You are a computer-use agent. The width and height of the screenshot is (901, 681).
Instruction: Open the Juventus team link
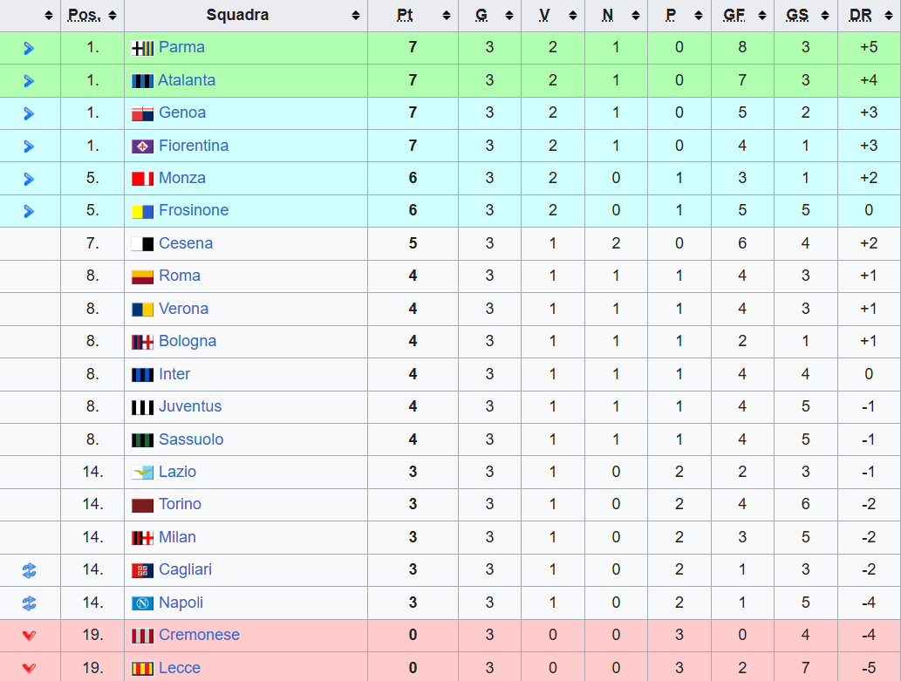190,406
